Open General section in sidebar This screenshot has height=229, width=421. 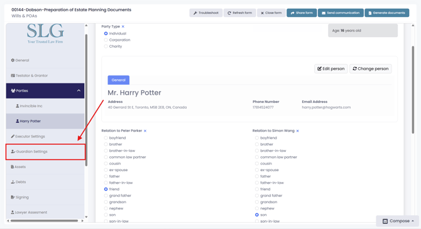[x=45, y=60]
